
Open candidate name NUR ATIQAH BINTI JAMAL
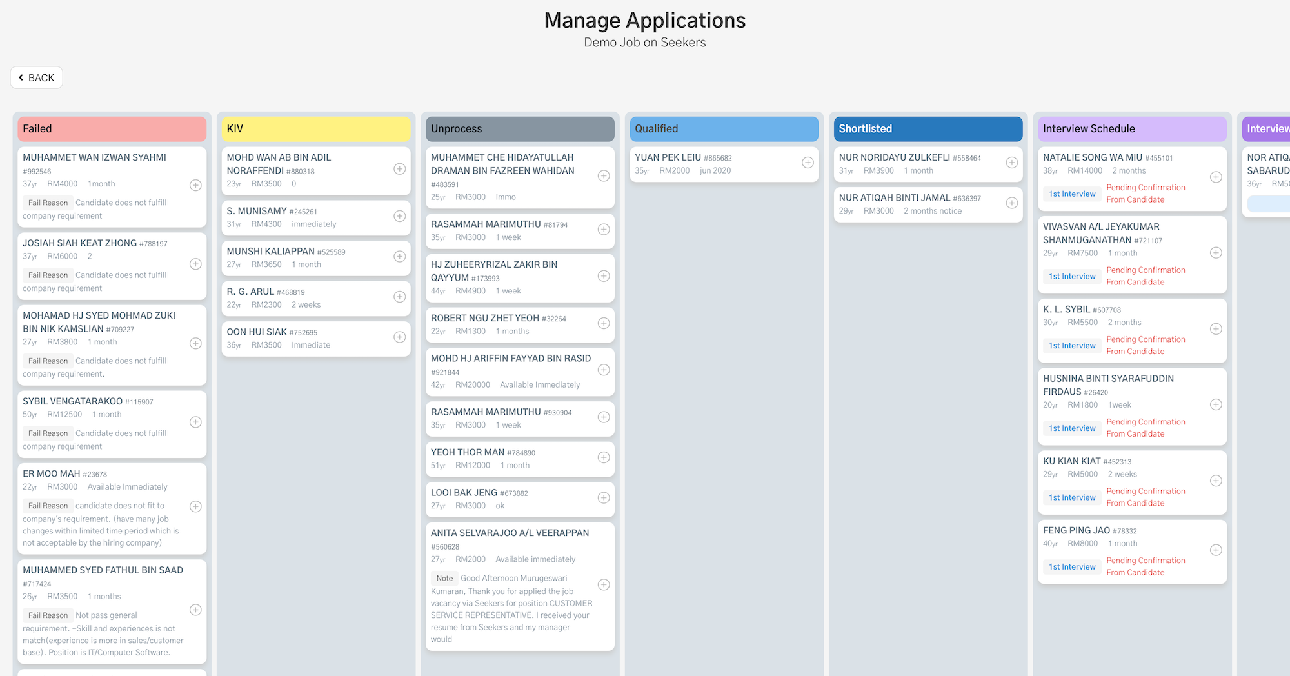point(895,197)
